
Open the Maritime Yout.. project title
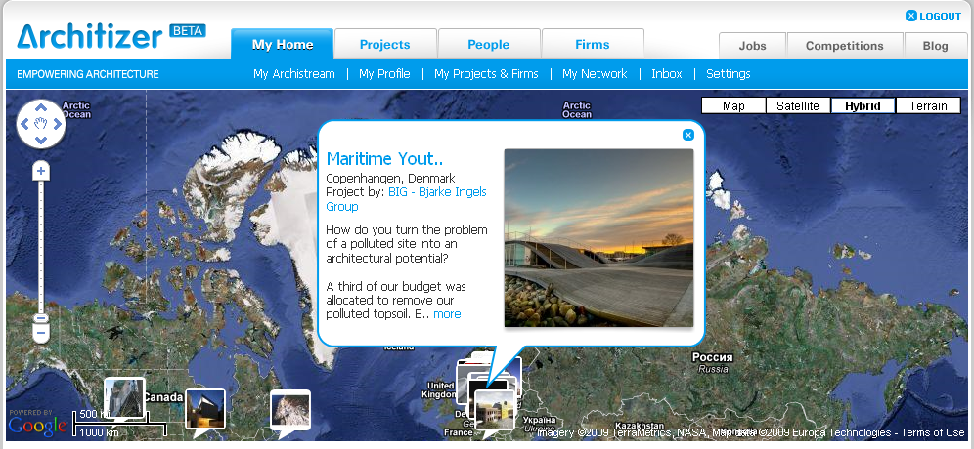(x=384, y=159)
